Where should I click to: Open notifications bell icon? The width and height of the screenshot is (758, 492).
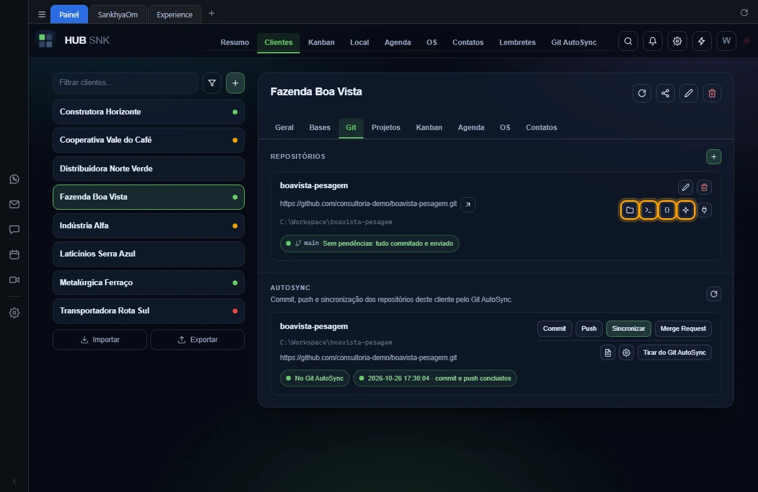pos(652,41)
